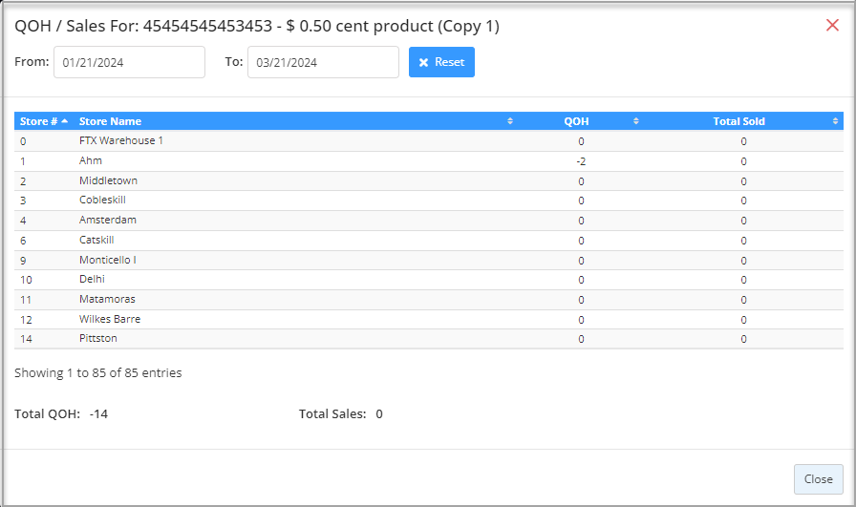
Task: Click the To date input field
Action: (x=323, y=62)
